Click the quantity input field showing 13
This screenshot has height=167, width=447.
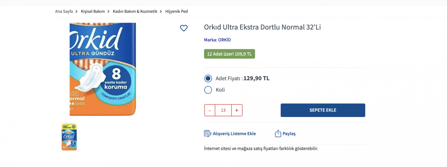click(x=223, y=110)
